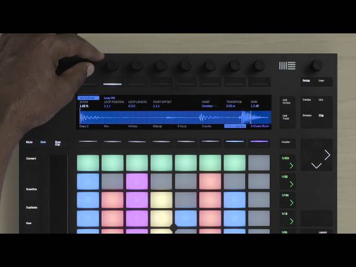Tap the second-row blue pad in Deez 2 column

pyautogui.click(x=88, y=181)
